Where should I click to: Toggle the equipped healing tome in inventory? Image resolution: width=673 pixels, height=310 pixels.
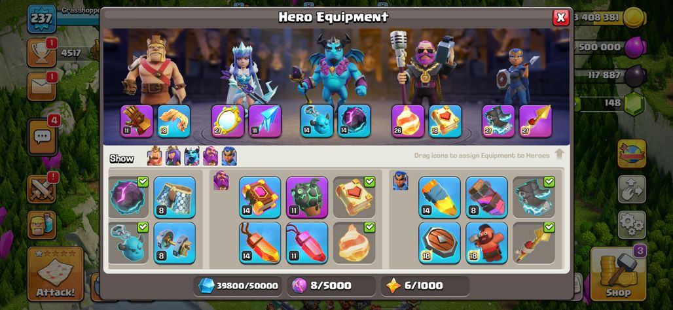(354, 198)
